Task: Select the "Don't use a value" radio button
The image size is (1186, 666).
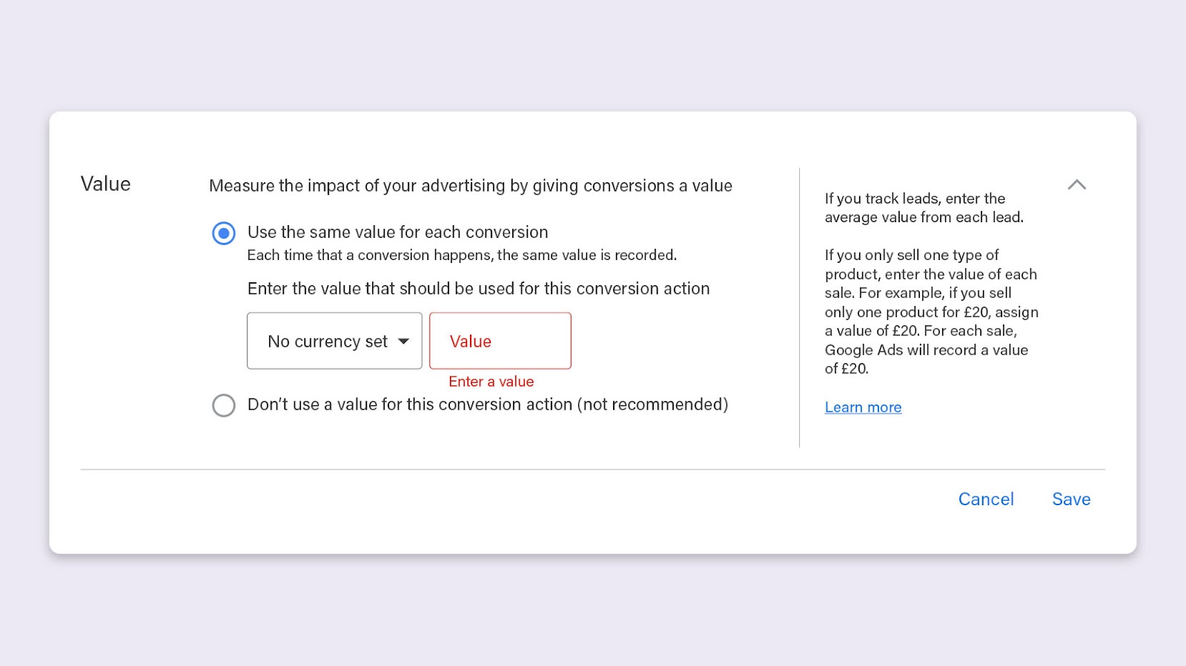Action: [224, 405]
